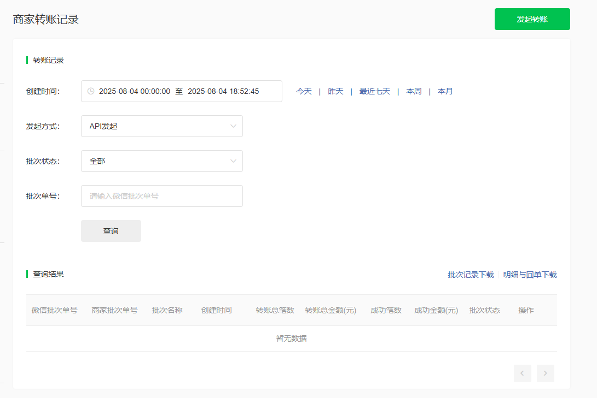Select the 昨天 quick date link
This screenshot has height=398, width=597.
point(335,91)
